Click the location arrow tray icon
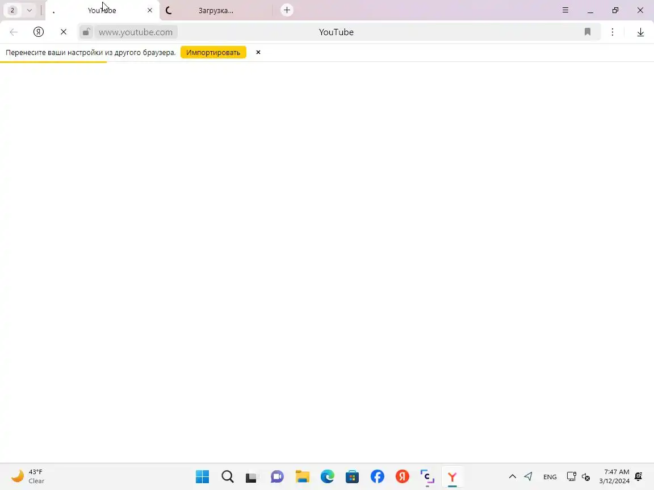The width and height of the screenshot is (654, 490). [x=529, y=476]
